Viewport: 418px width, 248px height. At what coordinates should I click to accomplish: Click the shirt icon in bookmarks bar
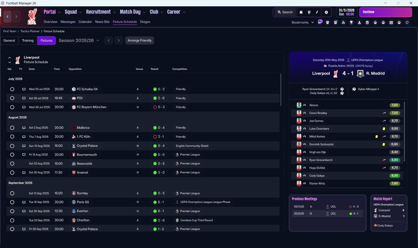328,23
